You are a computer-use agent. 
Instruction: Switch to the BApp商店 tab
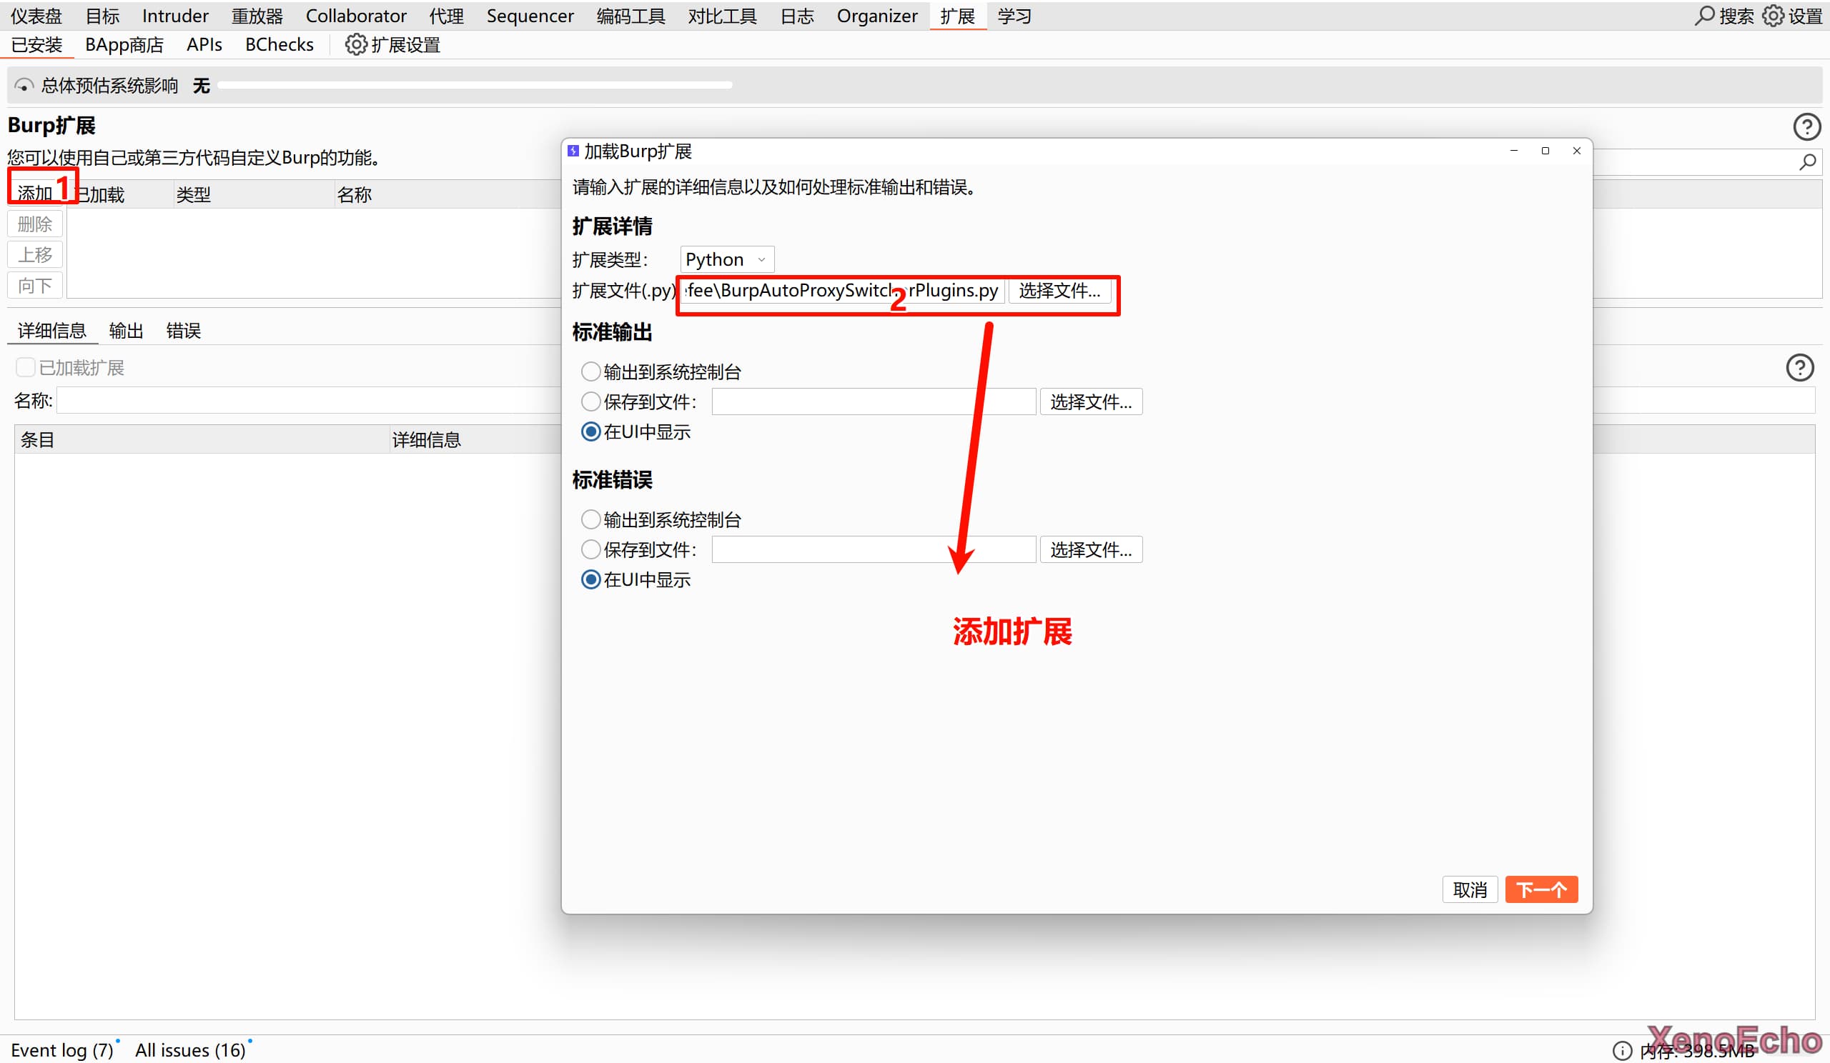tap(124, 45)
